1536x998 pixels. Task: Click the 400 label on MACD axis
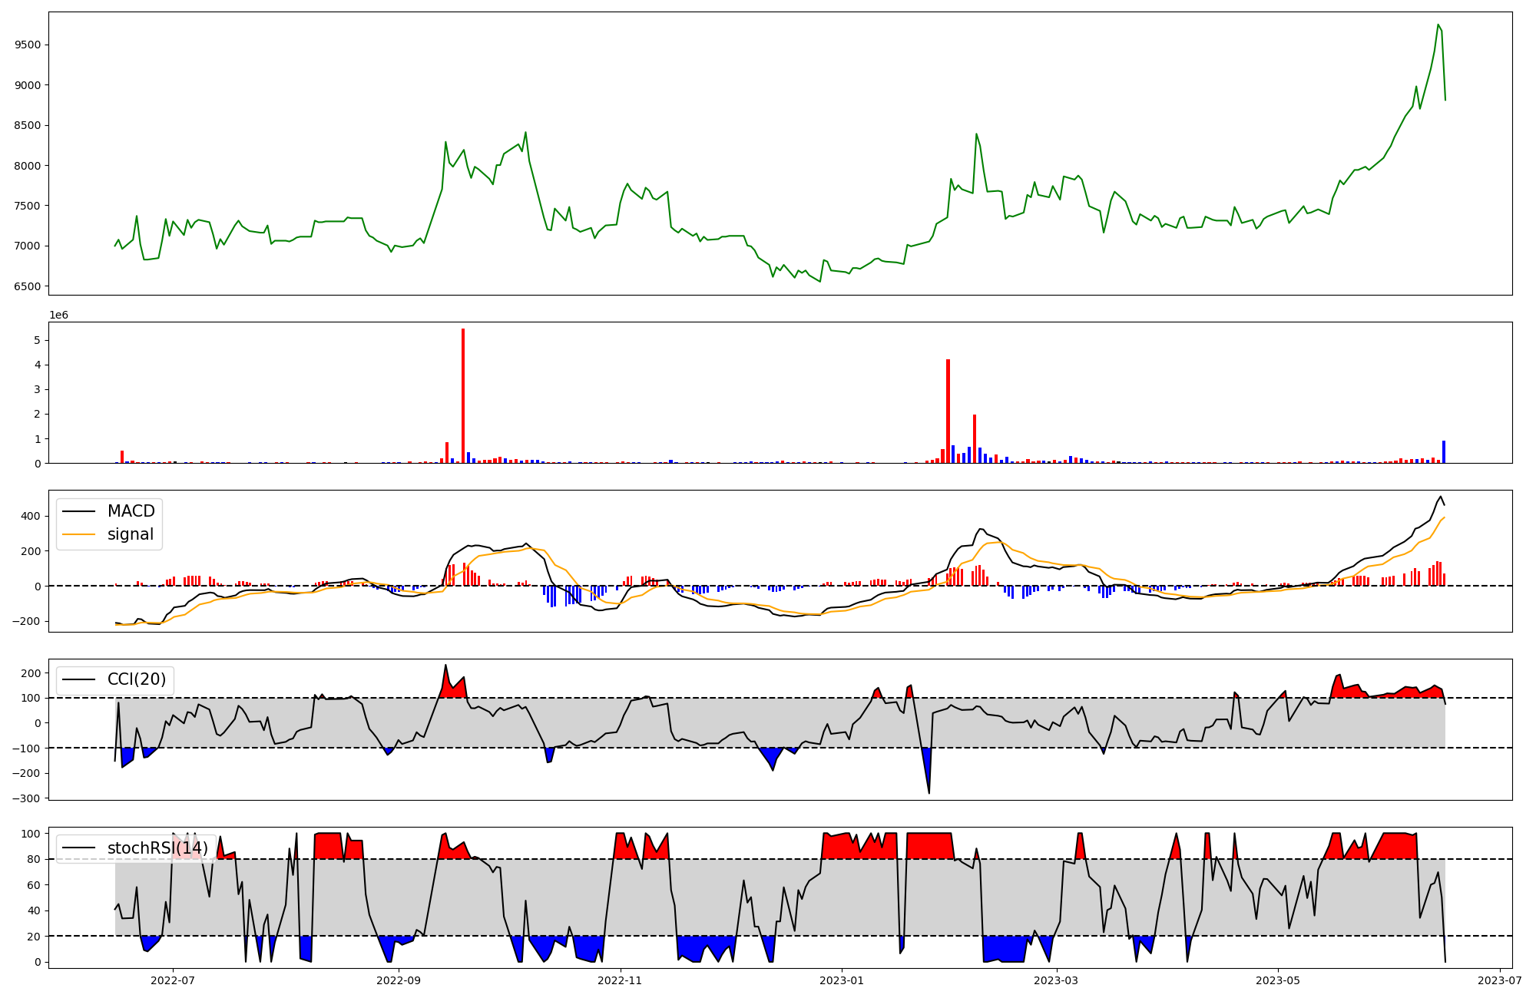coord(31,516)
